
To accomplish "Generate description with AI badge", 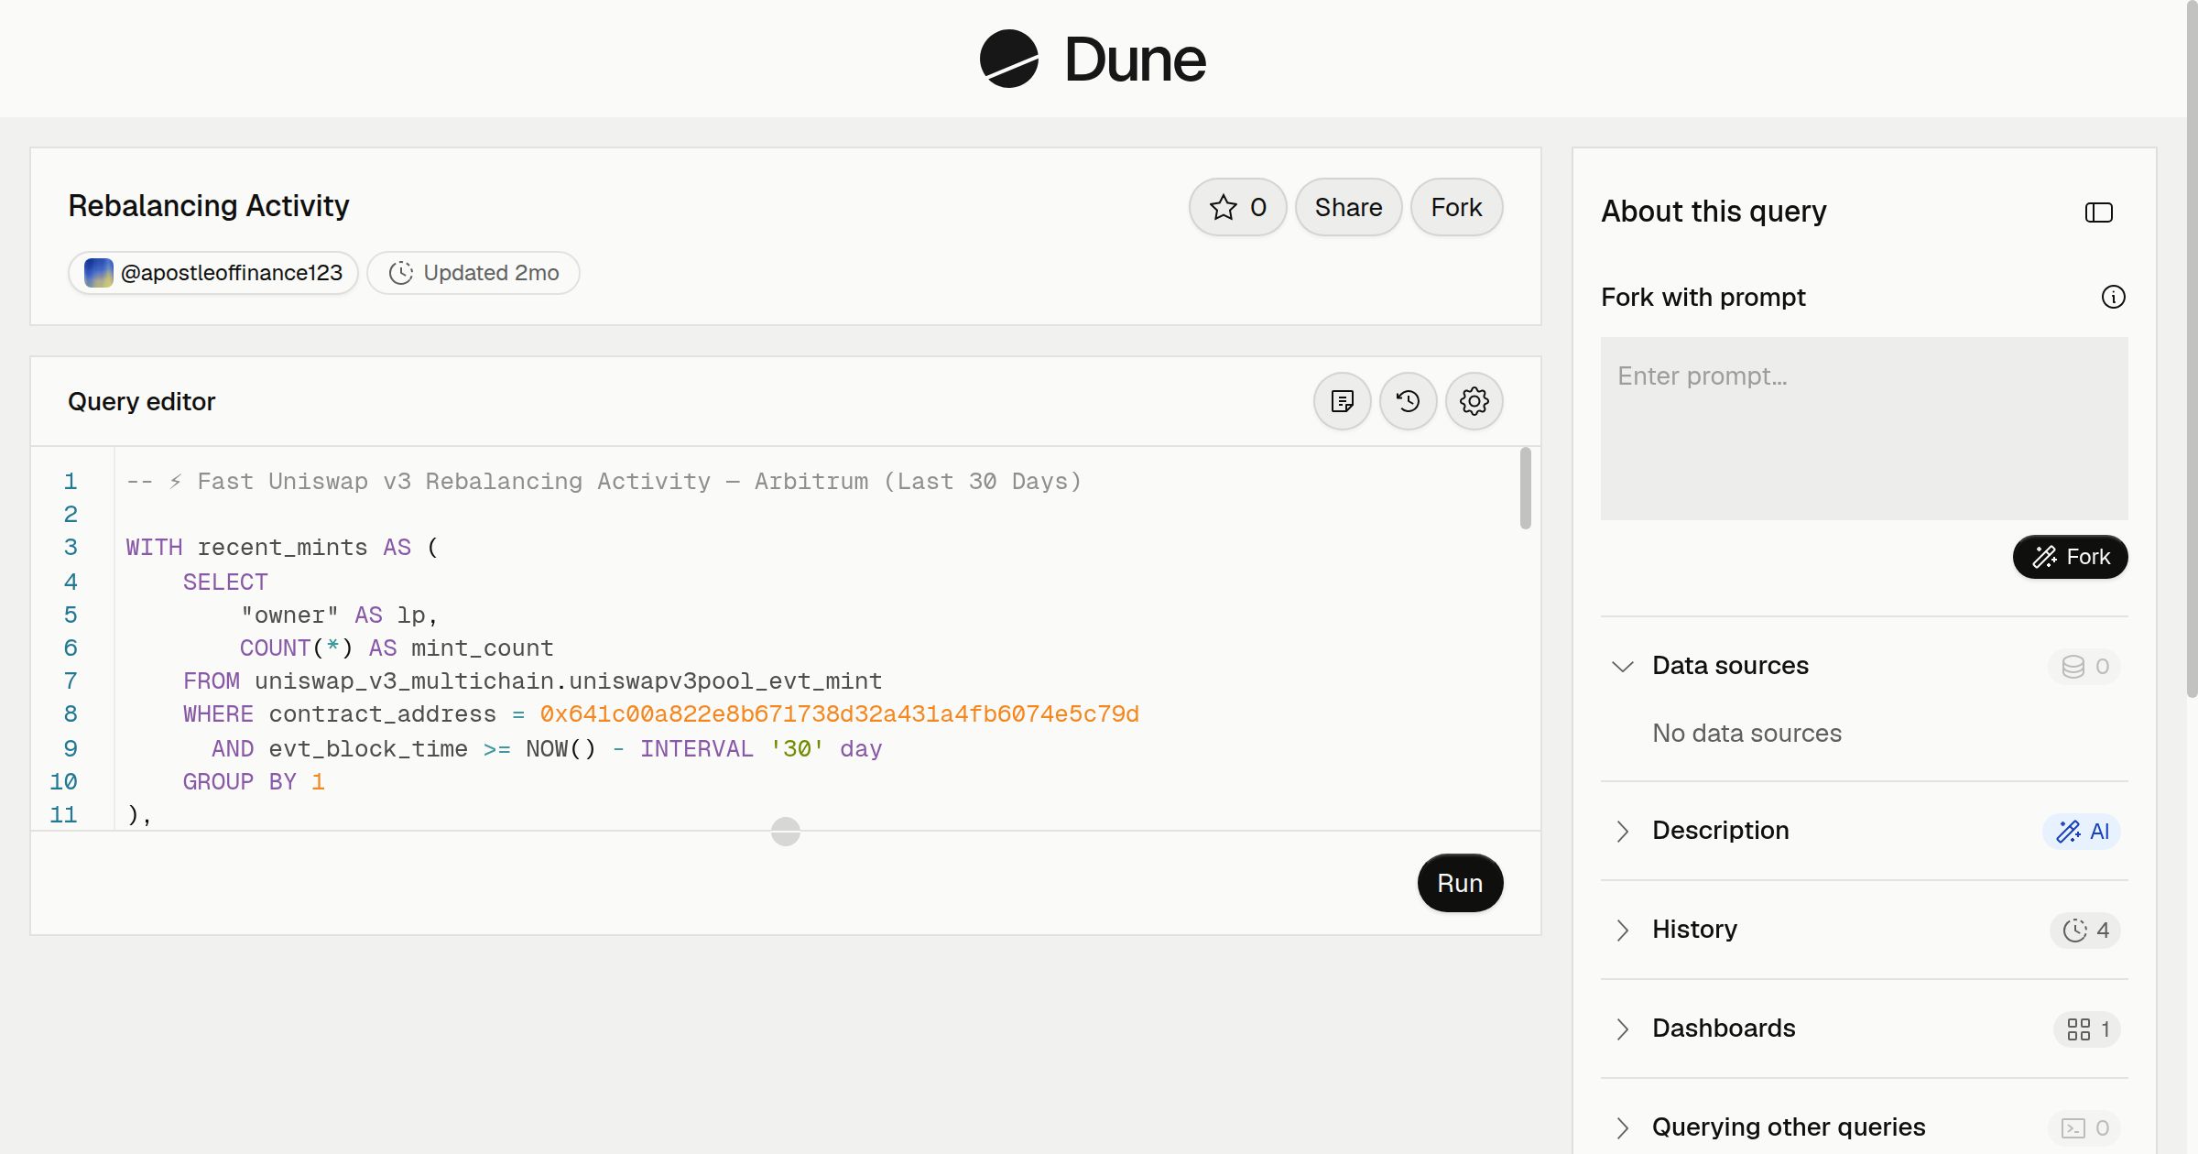I will pos(2083,832).
